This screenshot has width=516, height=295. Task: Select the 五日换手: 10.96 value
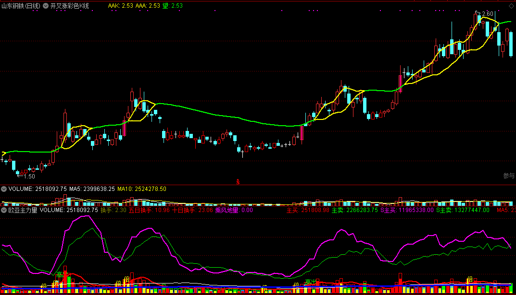[x=149, y=210]
